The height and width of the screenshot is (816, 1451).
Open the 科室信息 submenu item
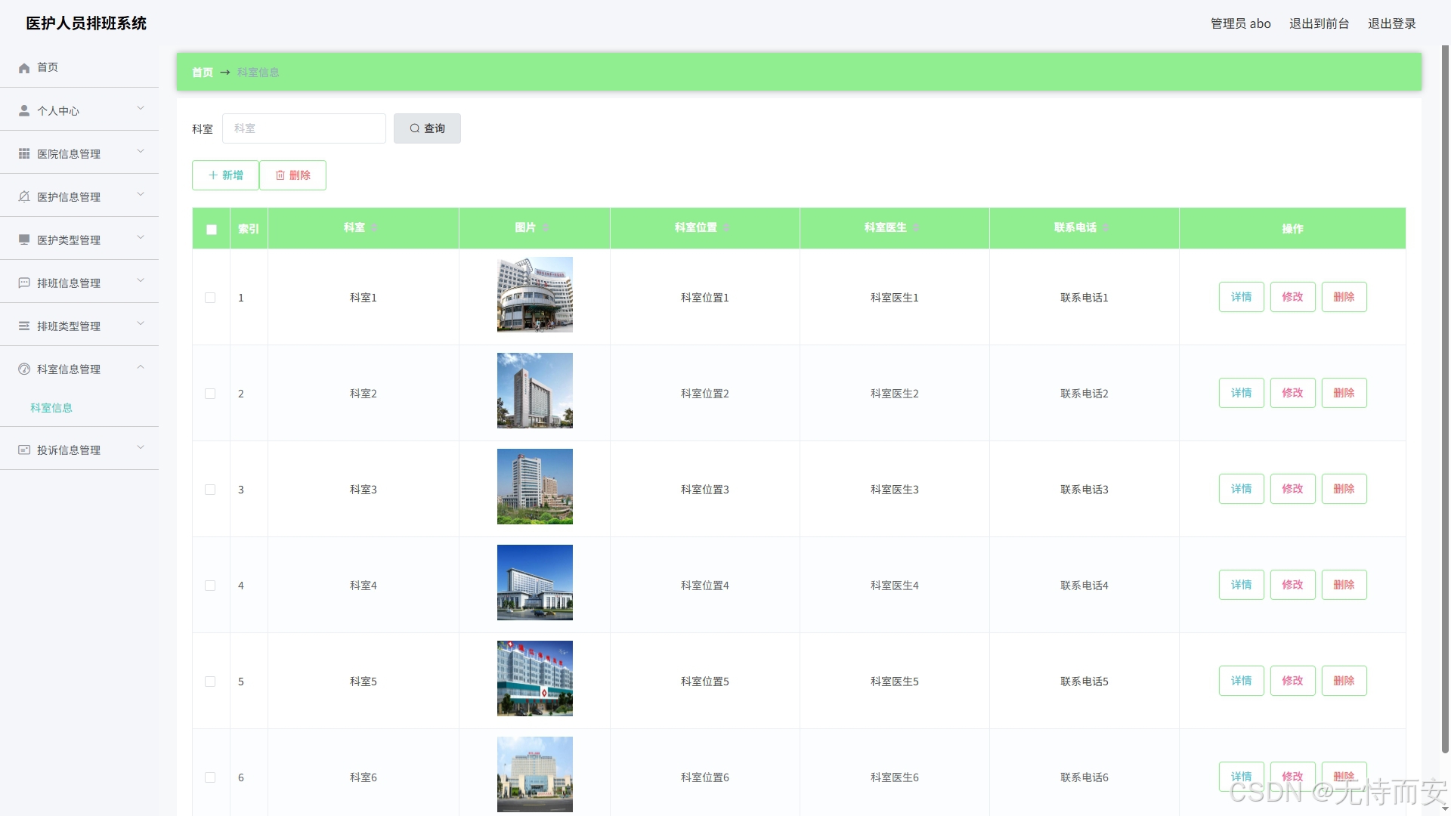click(x=51, y=408)
